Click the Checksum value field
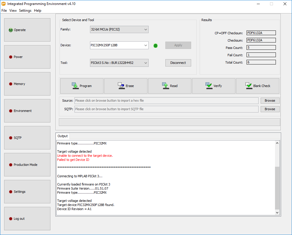The width and height of the screenshot is (292, 235). point(261,40)
